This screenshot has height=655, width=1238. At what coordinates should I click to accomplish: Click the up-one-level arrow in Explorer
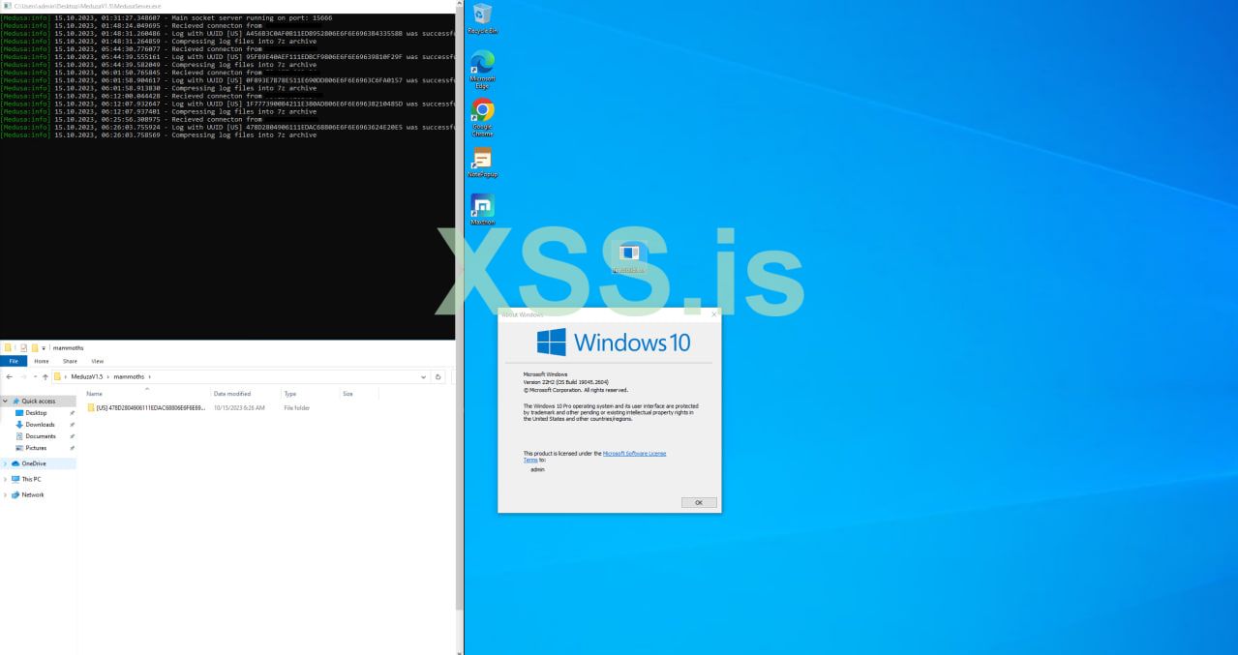click(43, 376)
